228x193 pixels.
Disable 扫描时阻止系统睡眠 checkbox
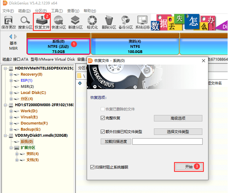point(92,167)
